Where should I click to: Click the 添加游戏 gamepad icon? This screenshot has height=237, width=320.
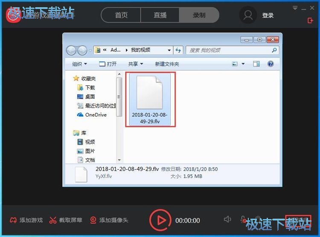click(x=14, y=220)
